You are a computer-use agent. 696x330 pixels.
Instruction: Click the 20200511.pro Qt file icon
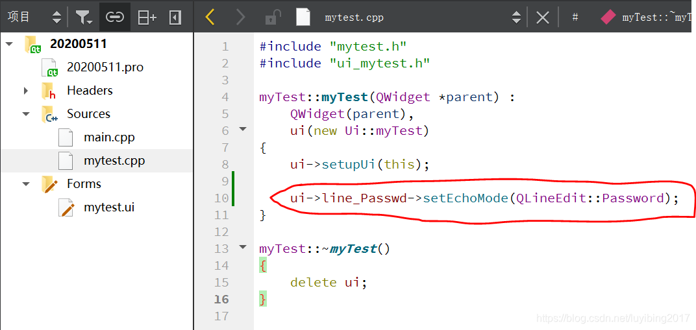[49, 67]
